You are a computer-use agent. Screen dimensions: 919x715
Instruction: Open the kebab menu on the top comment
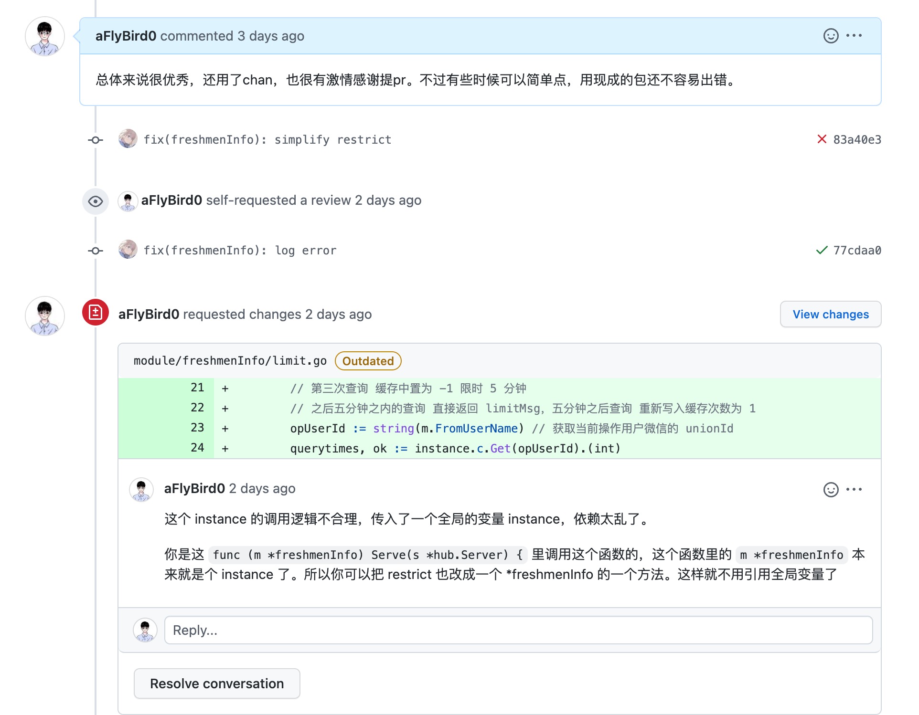(855, 35)
